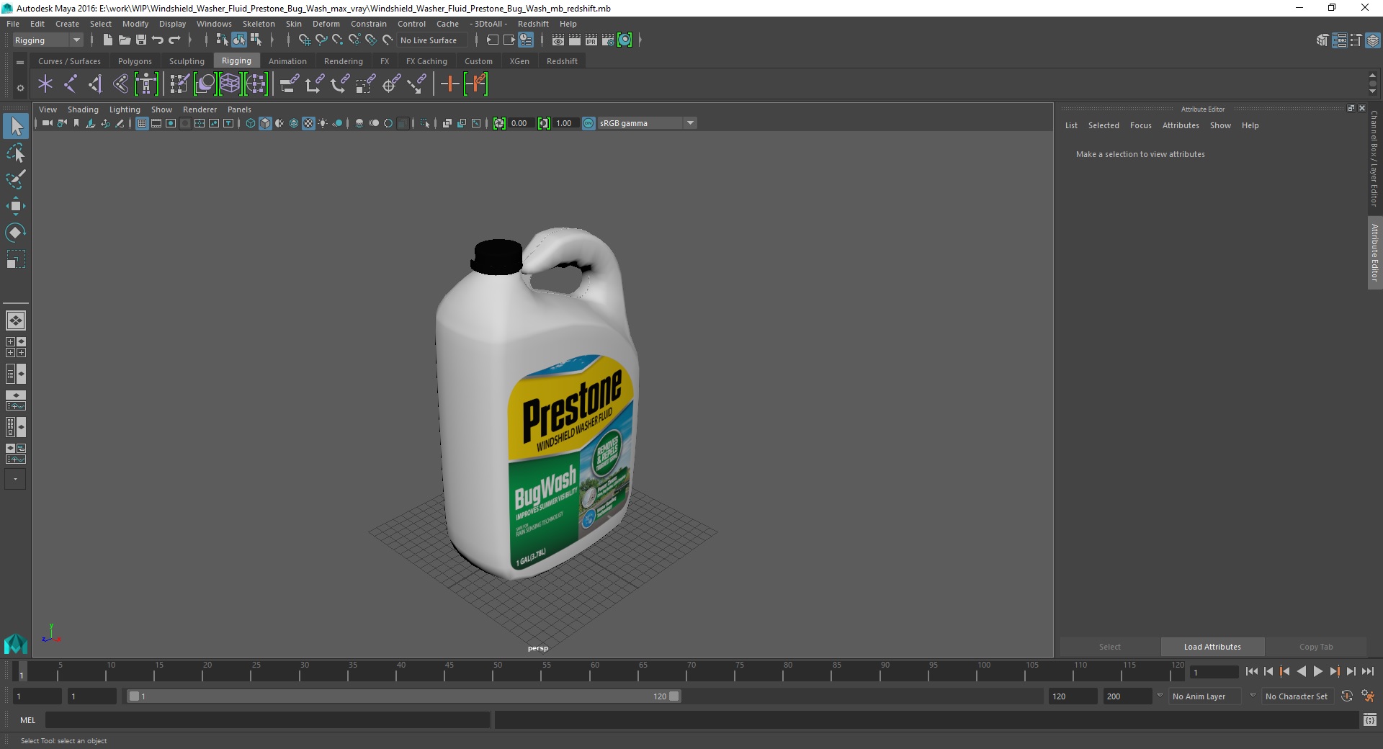This screenshot has width=1383, height=749.
Task: Open the Deform menu
Action: (326, 24)
